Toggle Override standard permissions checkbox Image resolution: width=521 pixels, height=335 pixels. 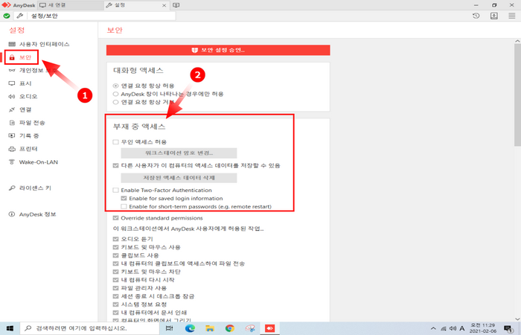click(115, 218)
